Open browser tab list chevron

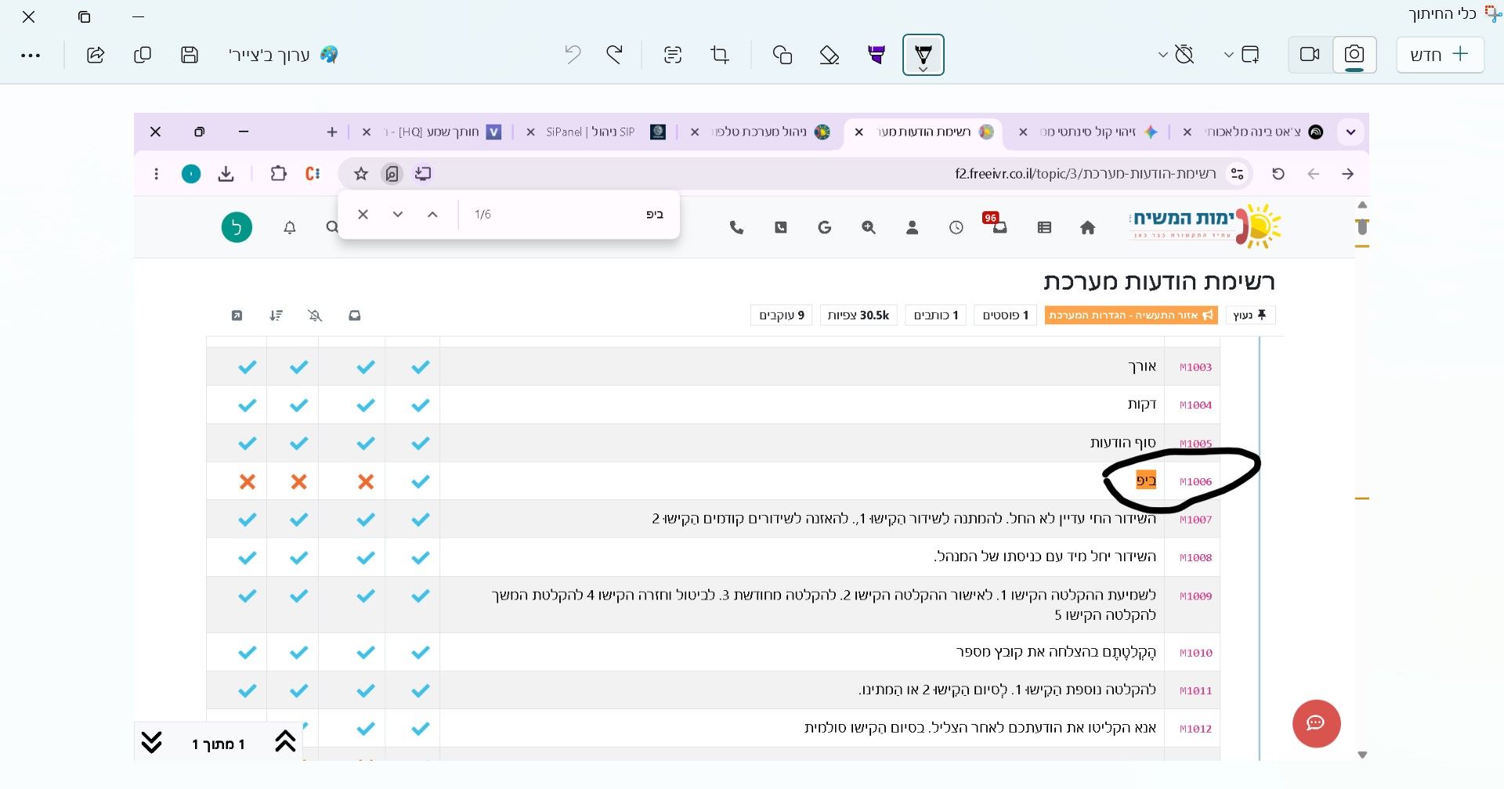click(x=1350, y=132)
